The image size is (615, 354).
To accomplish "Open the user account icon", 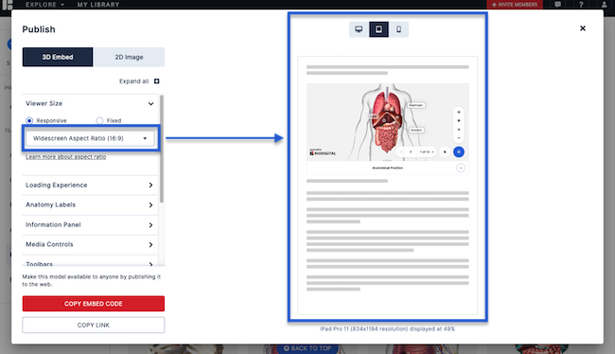I will point(604,5).
